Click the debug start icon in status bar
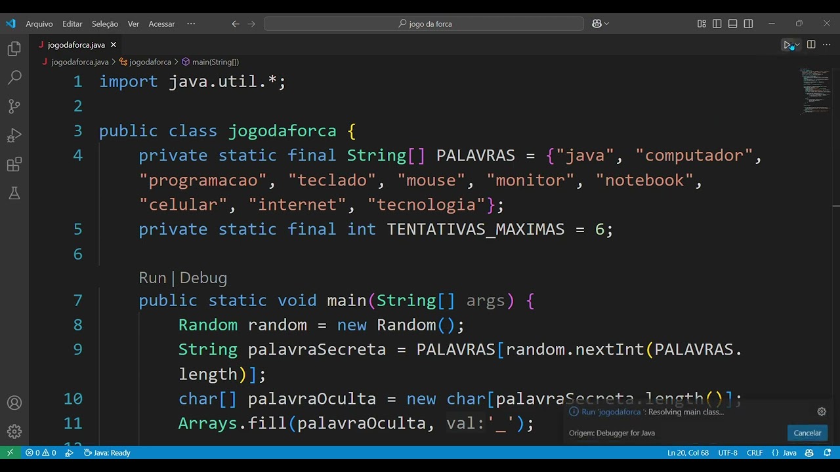Screen dimensions: 840x472 (x=69, y=452)
